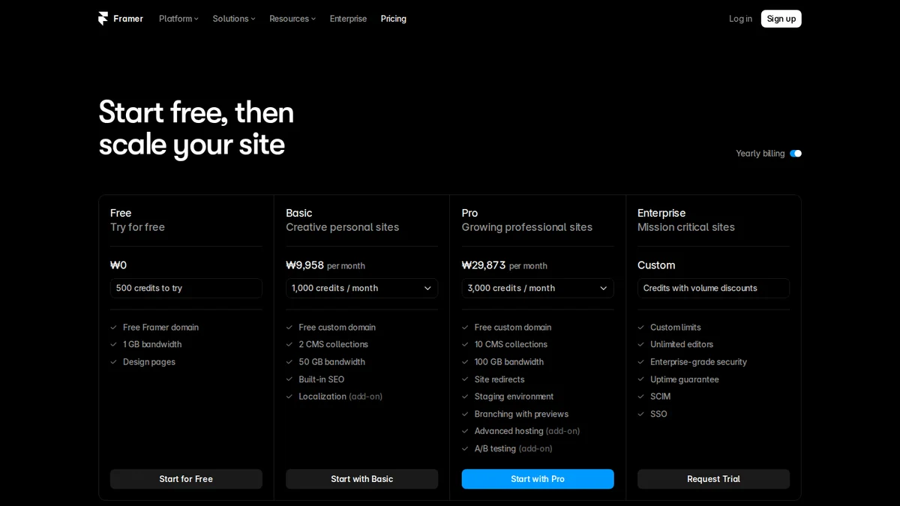Open the Pricing page

tap(394, 19)
